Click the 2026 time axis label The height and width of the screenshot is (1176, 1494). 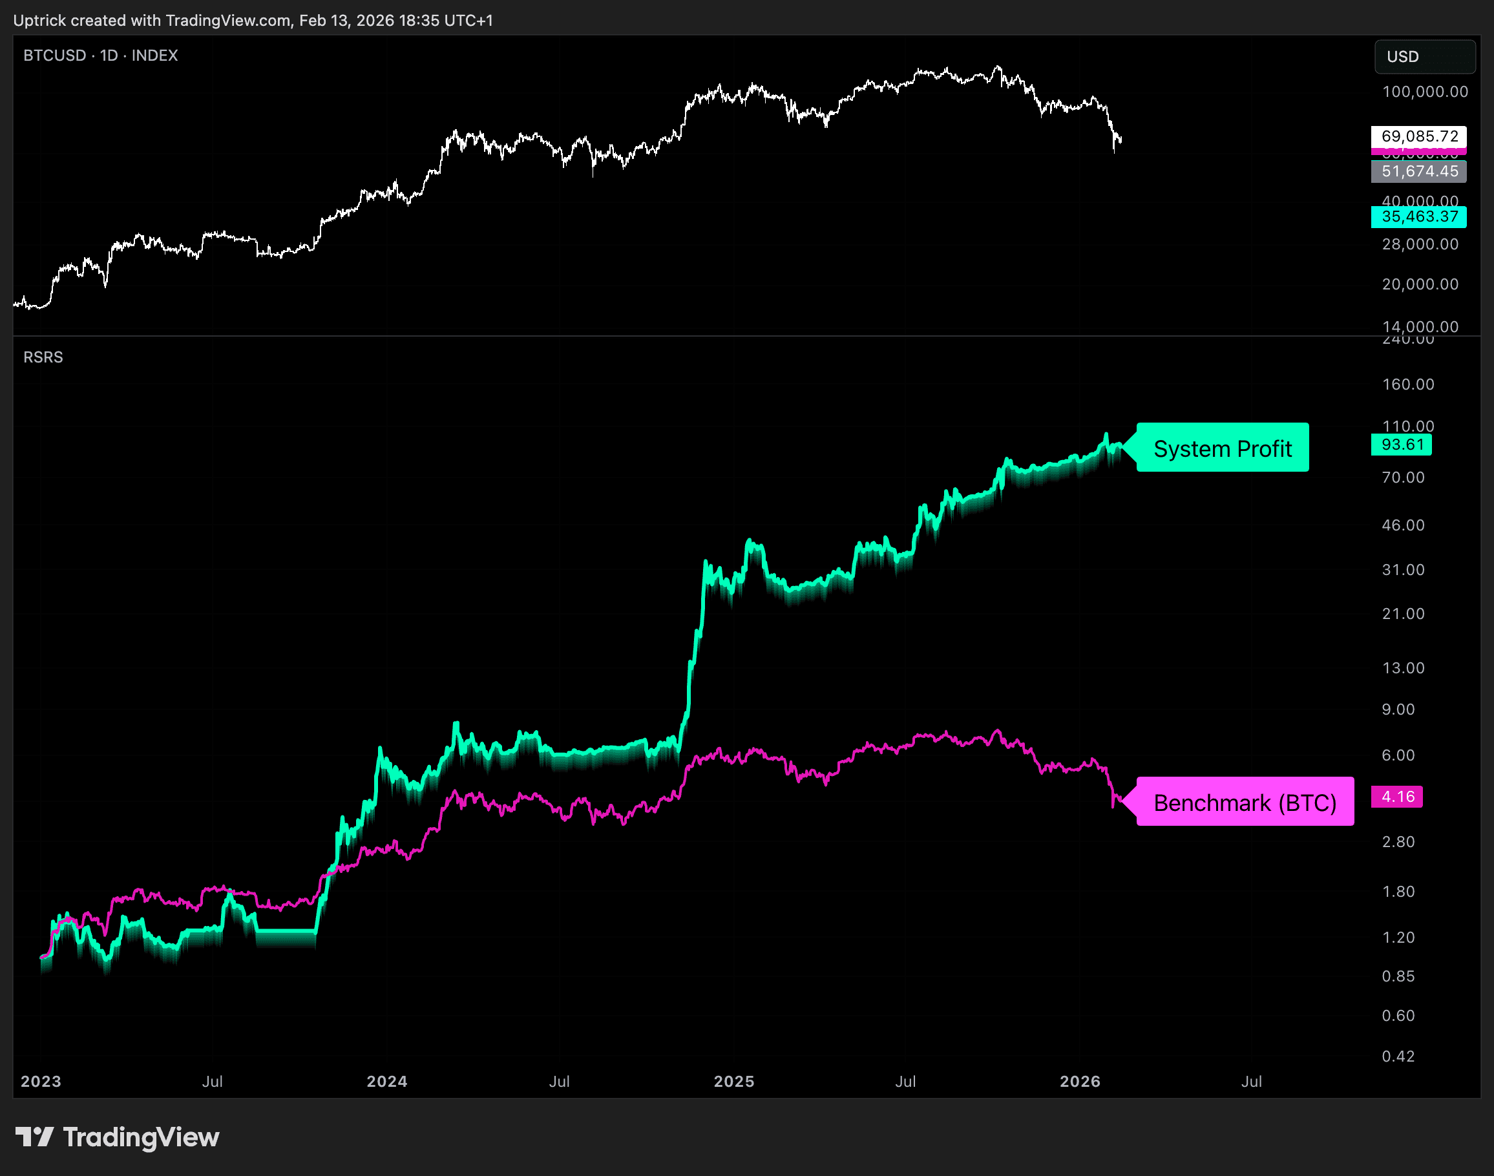(x=1080, y=1081)
